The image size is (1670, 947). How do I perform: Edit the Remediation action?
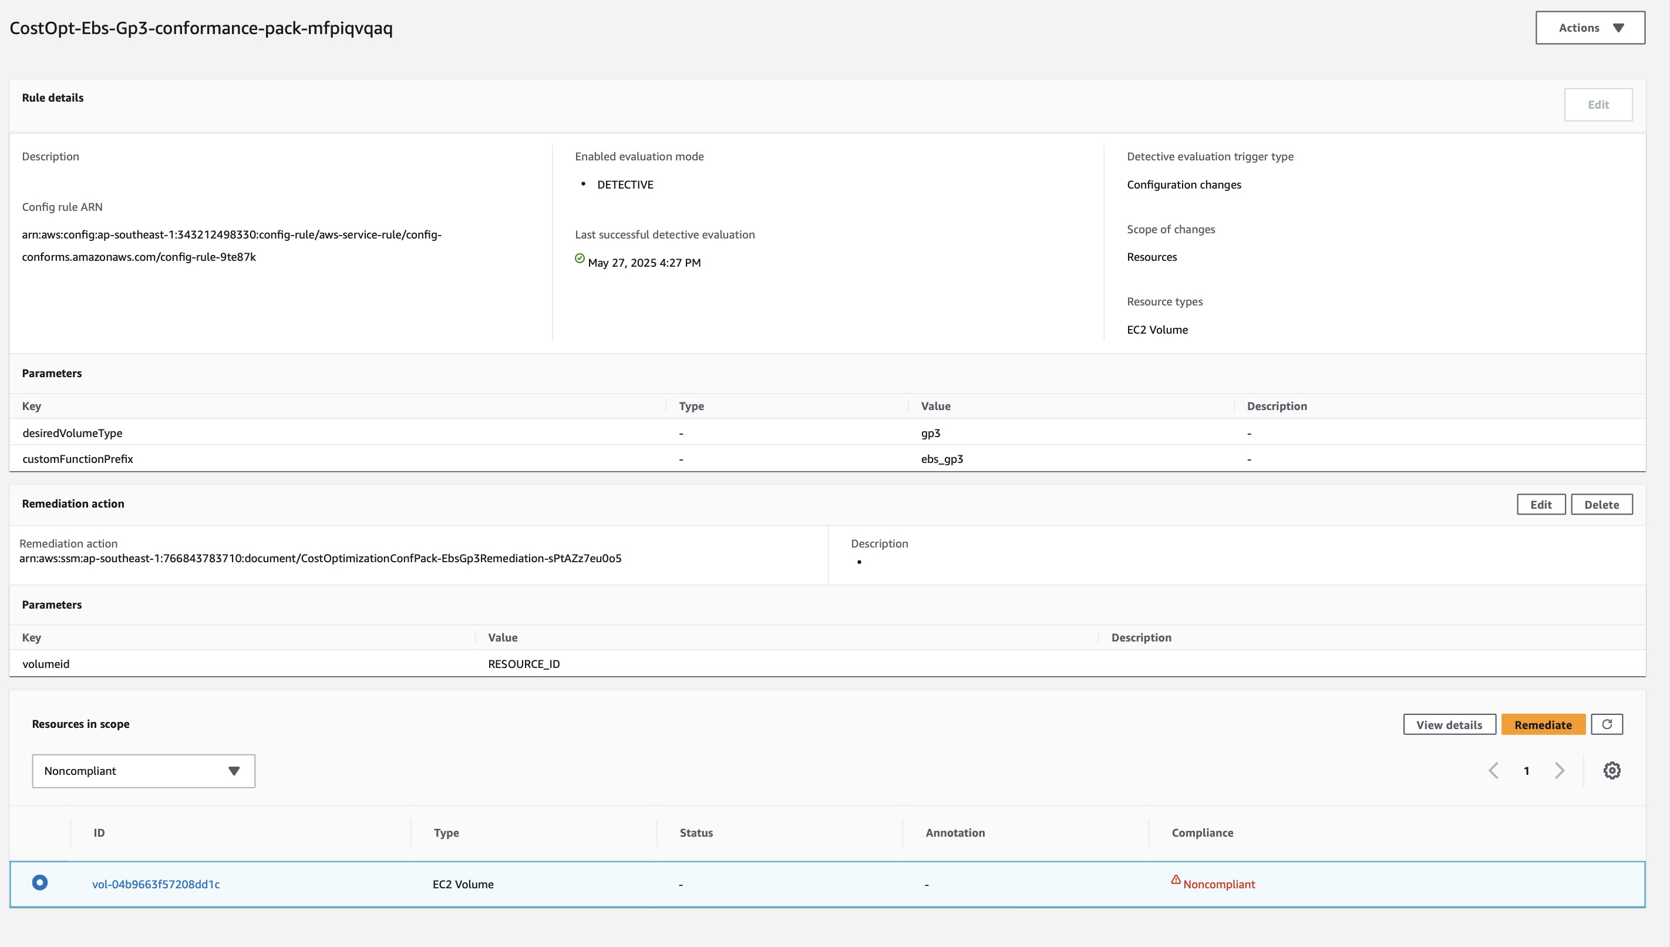1541,504
